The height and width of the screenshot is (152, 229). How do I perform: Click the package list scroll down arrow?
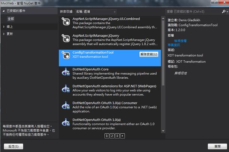point(163,131)
